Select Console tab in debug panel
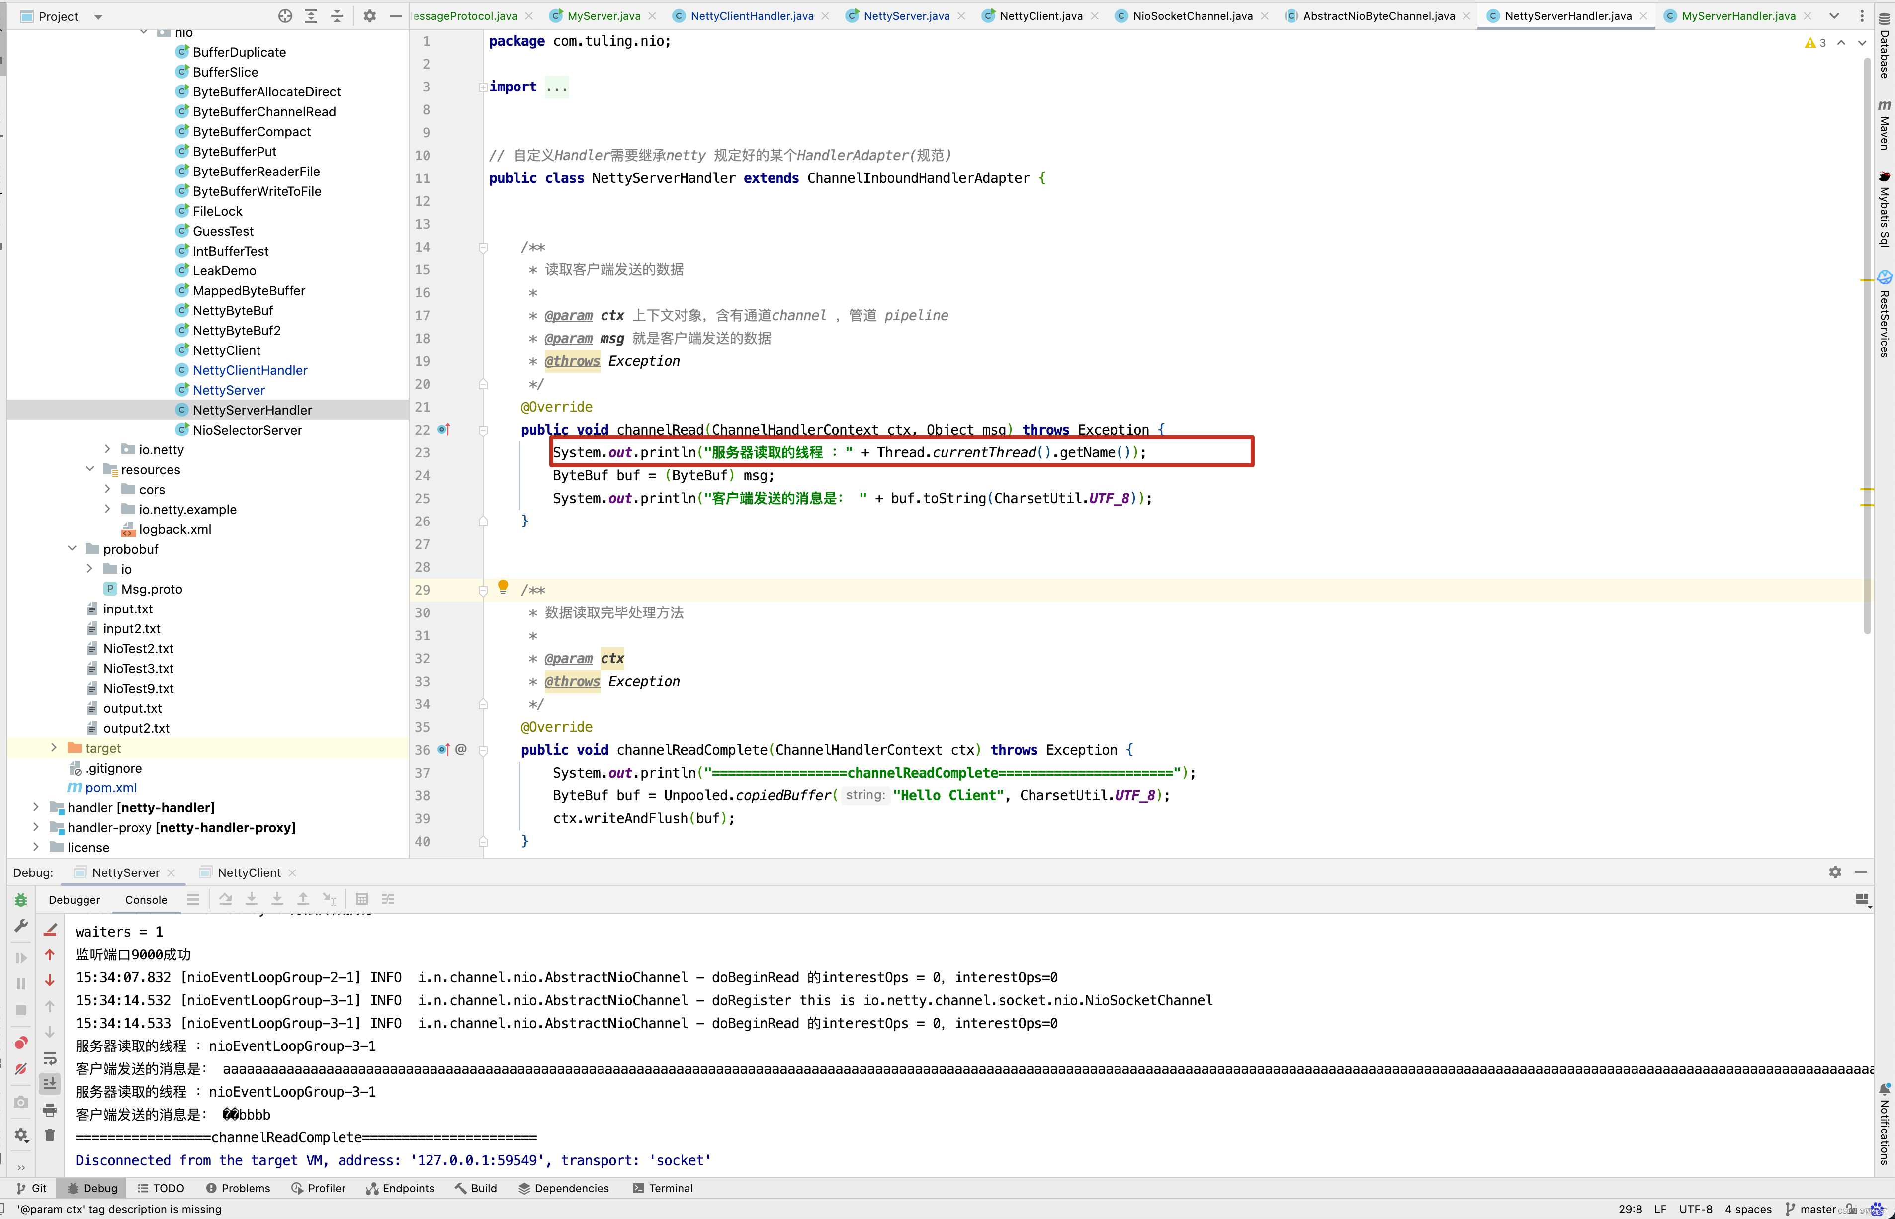The width and height of the screenshot is (1895, 1219). 146,899
